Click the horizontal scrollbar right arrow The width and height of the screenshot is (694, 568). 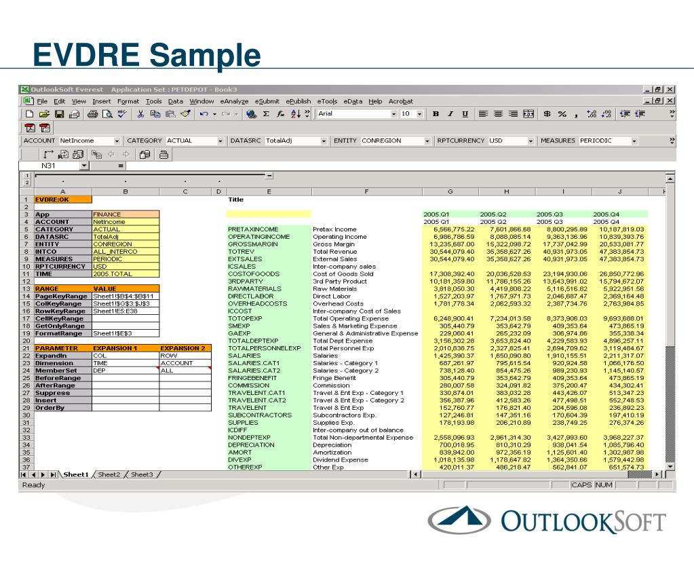658,474
